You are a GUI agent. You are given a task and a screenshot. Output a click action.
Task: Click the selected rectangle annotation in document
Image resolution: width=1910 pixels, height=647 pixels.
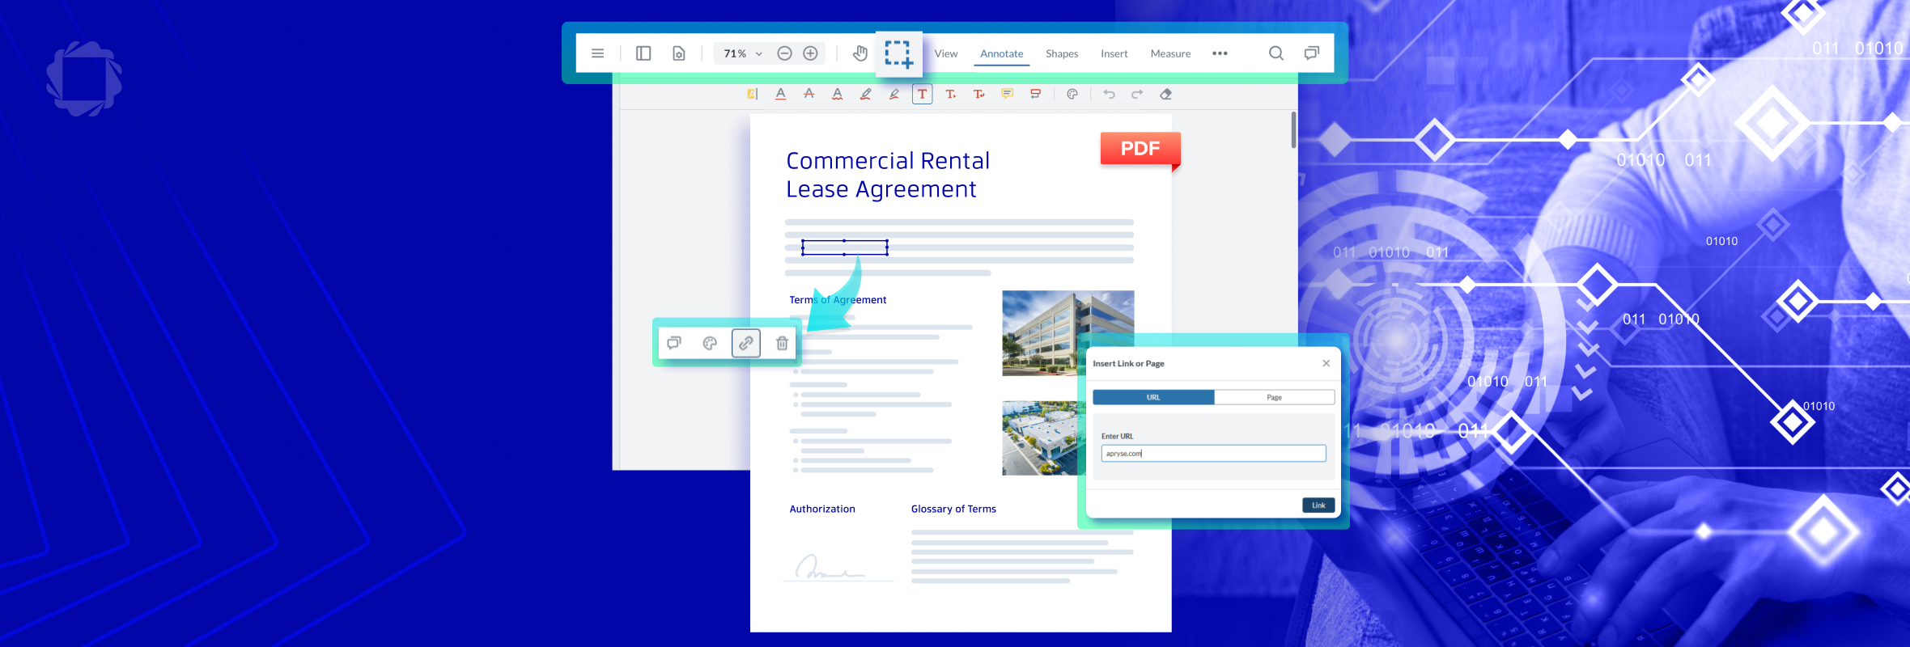coord(845,247)
